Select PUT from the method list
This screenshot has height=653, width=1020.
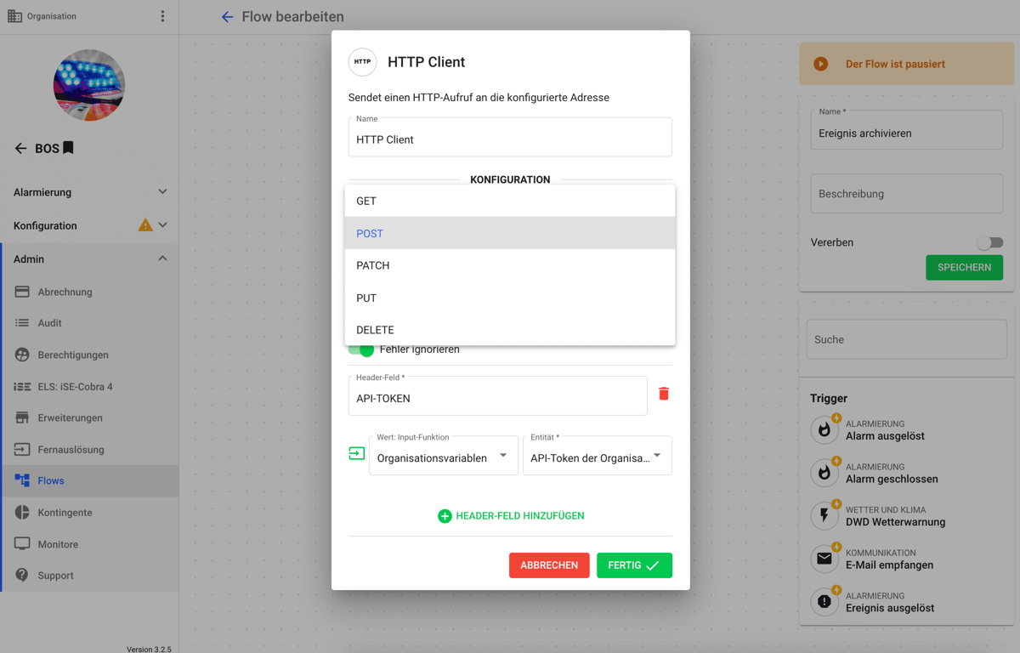coord(510,298)
